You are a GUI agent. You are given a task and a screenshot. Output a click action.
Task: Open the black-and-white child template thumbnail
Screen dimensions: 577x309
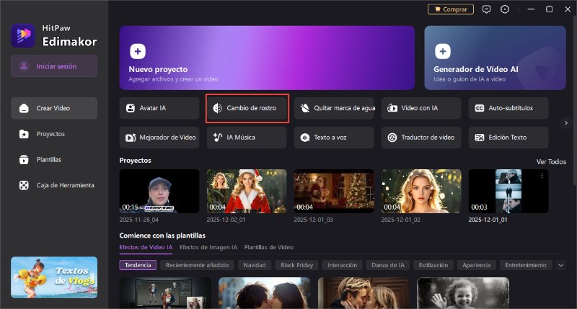click(x=463, y=293)
